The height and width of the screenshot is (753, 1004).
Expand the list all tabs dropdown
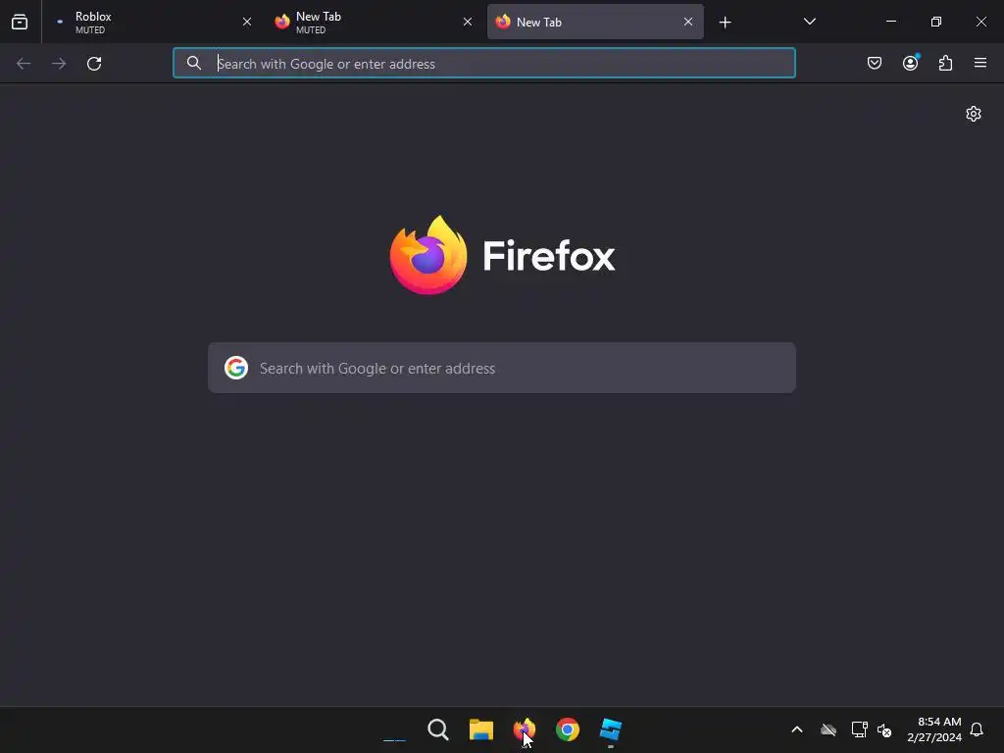(809, 22)
